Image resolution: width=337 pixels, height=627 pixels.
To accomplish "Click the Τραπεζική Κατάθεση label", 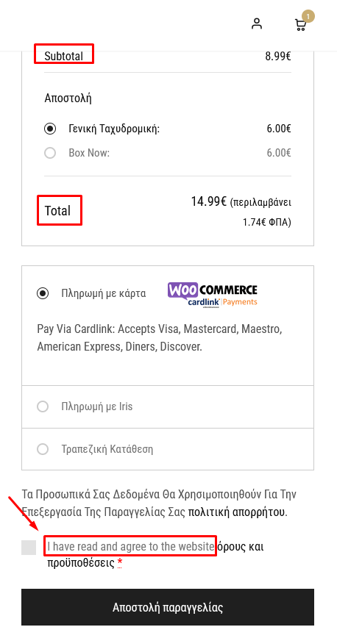I will click(107, 449).
